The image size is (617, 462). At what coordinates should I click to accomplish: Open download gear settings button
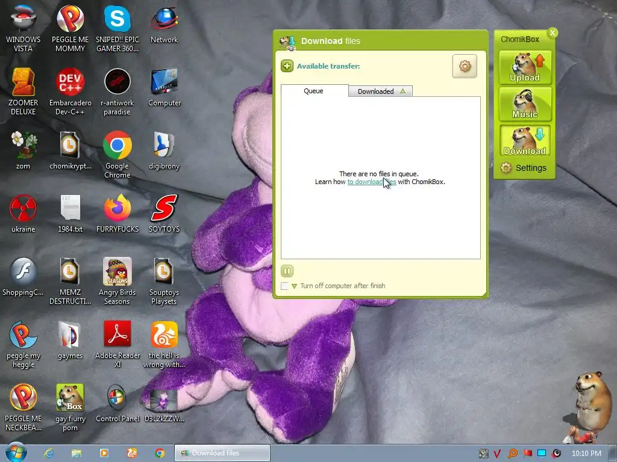465,66
